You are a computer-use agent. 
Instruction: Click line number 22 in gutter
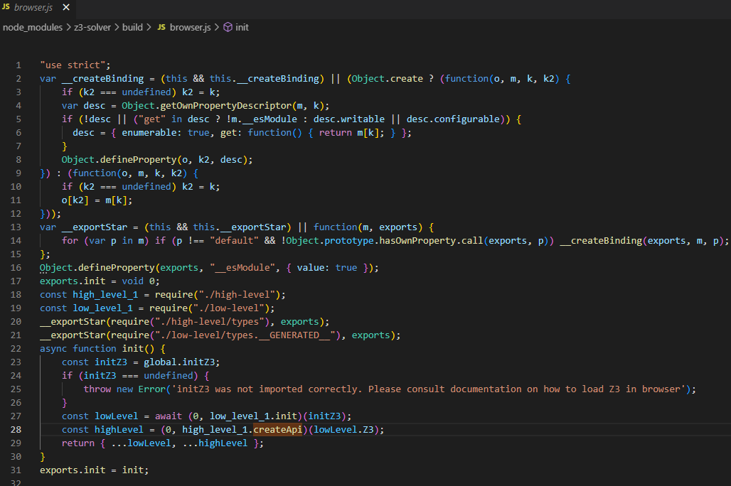coord(16,349)
